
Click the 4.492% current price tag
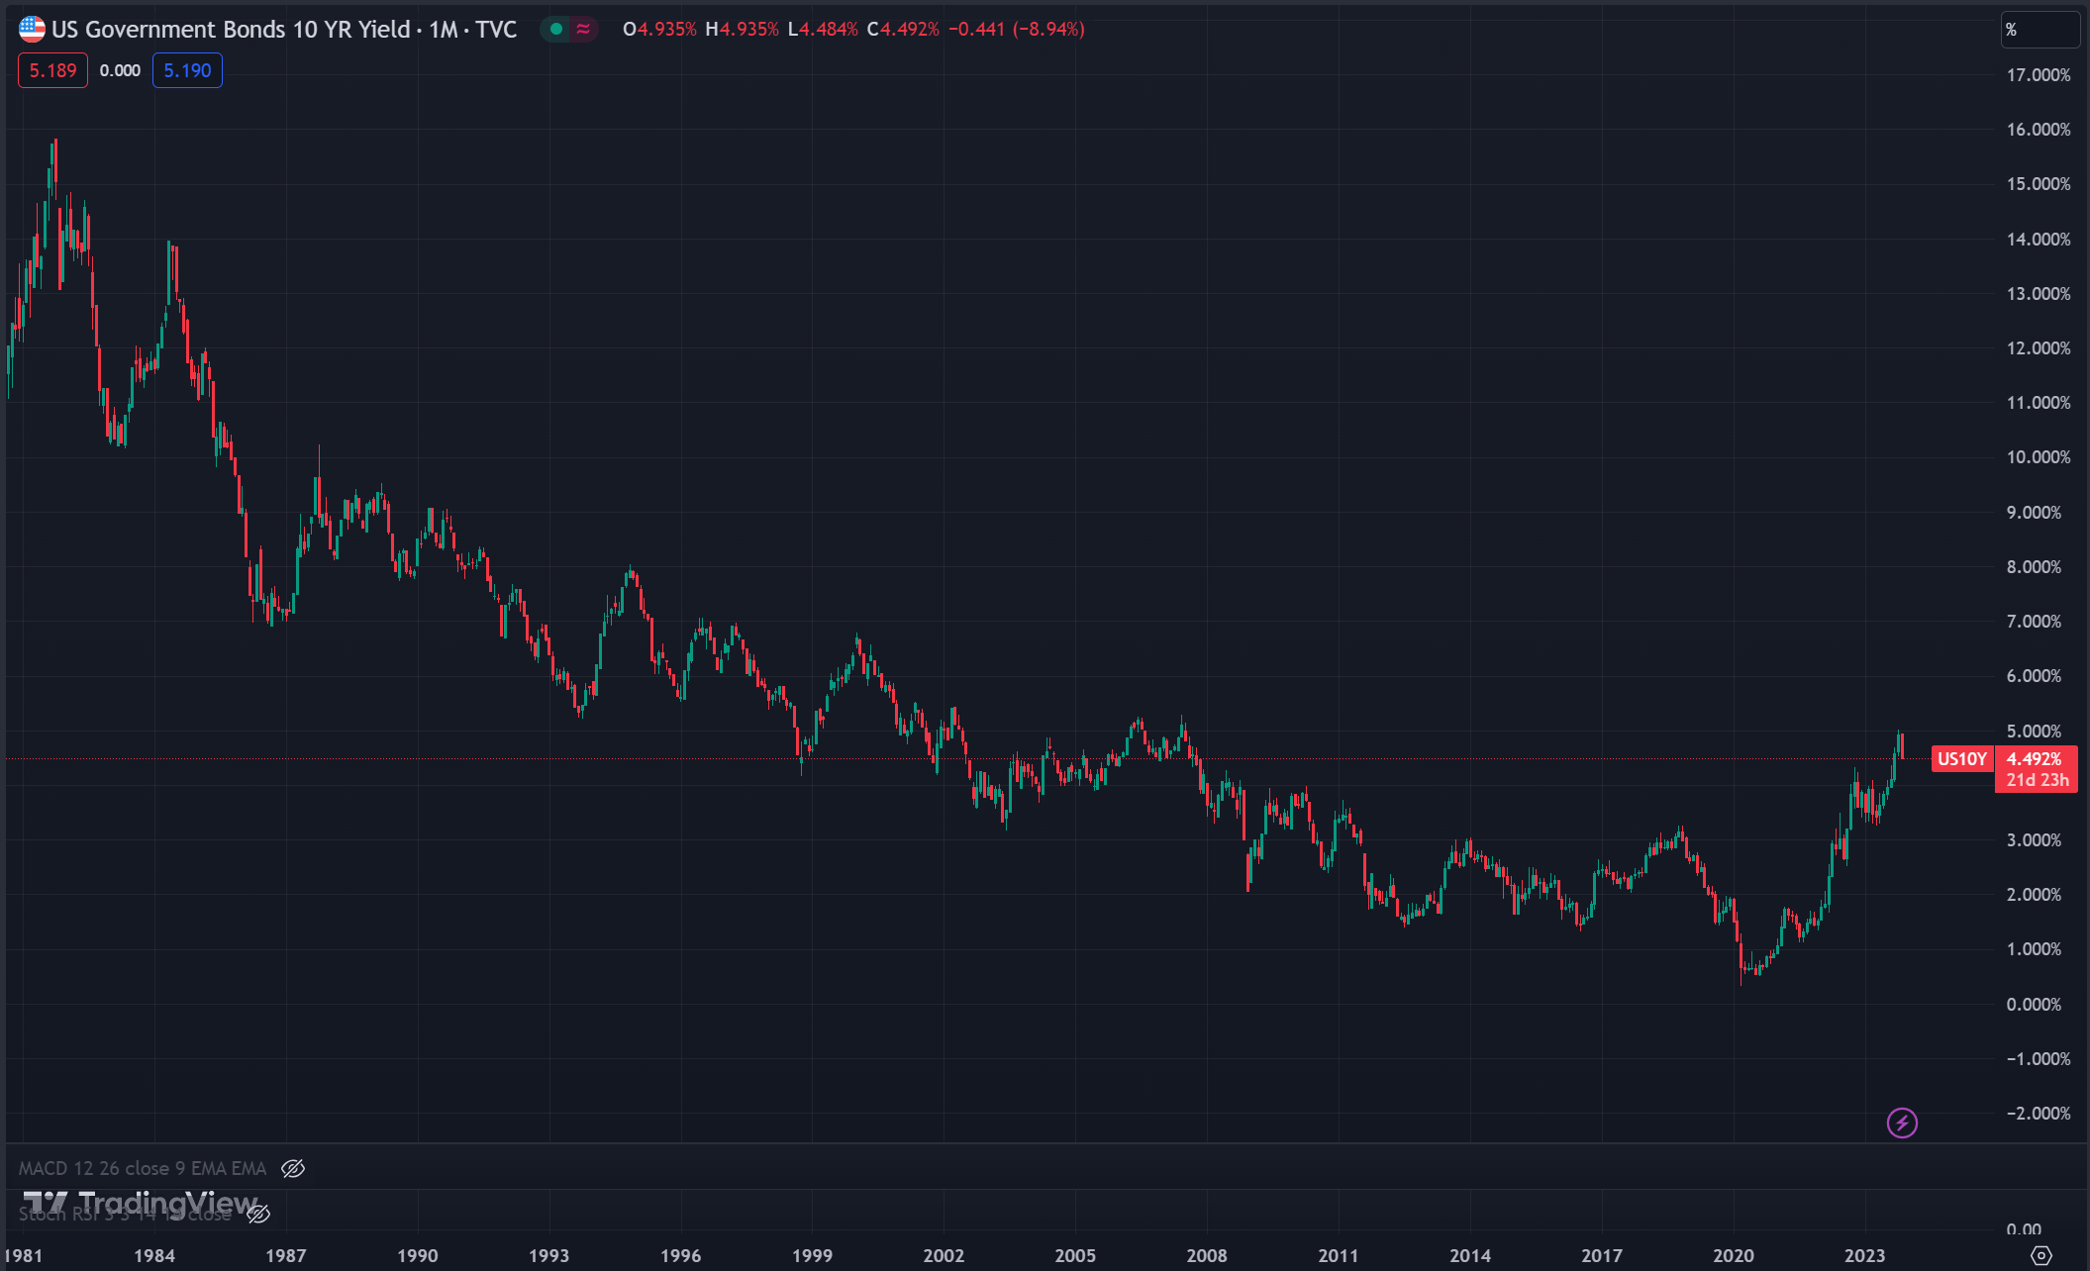pyautogui.click(x=2034, y=759)
